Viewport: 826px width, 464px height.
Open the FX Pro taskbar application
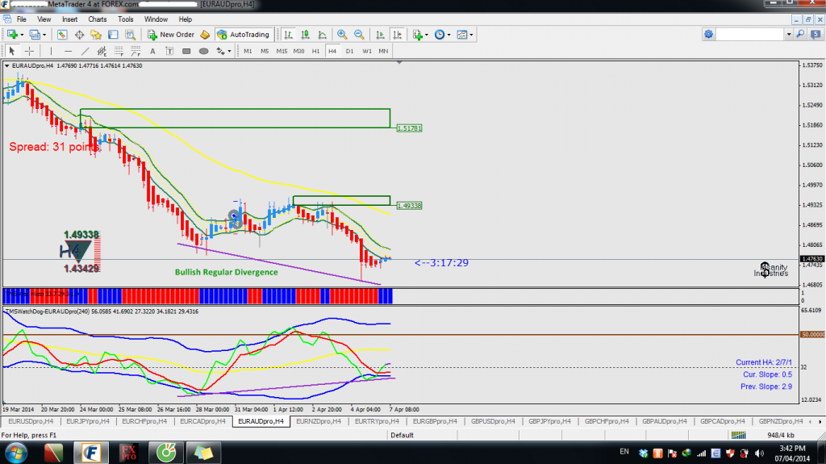tap(128, 453)
